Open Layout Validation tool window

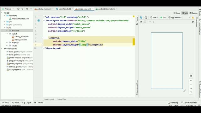200,27
